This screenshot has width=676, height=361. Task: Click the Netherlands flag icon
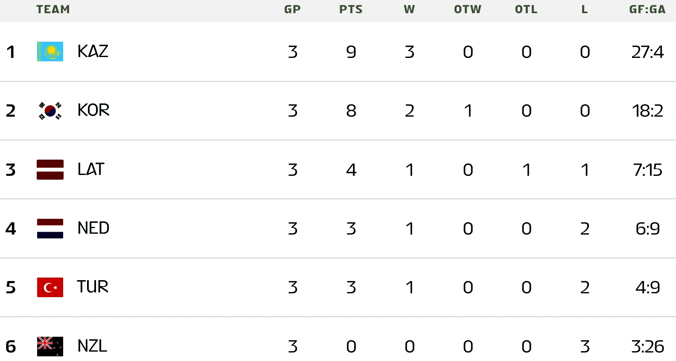coord(50,229)
